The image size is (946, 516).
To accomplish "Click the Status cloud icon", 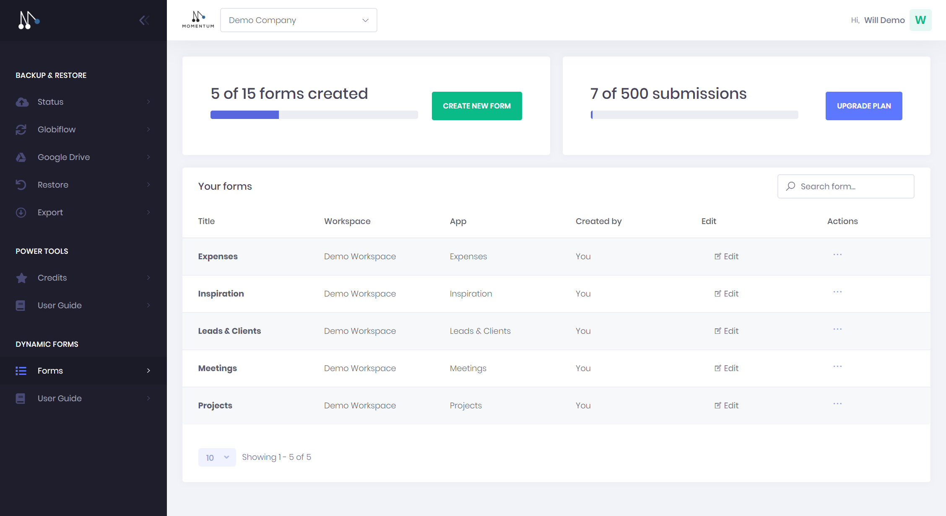I will point(22,102).
